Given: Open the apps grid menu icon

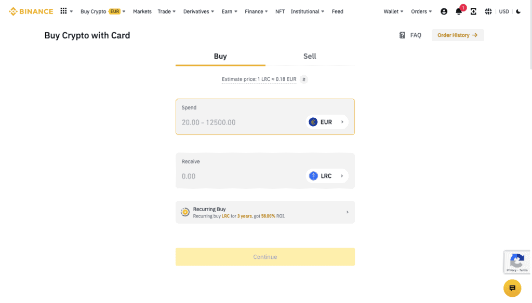Looking at the screenshot, I should coord(64,11).
